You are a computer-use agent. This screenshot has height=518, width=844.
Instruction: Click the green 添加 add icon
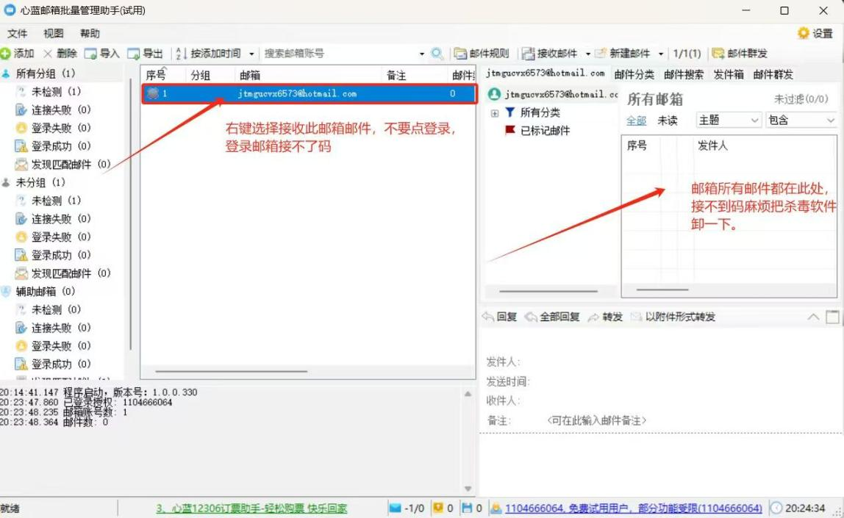tap(5, 53)
